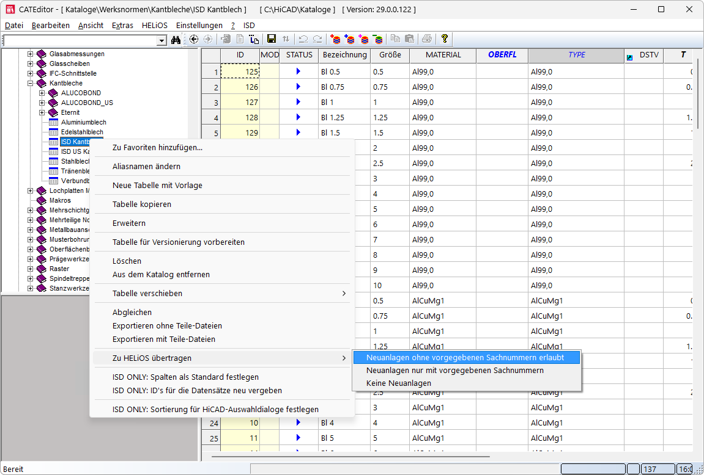Click the binoculars search icon
704x475 pixels.
pyautogui.click(x=176, y=40)
